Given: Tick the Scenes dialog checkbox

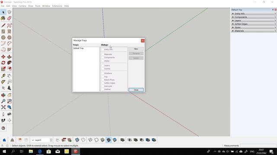Looking at the screenshot, I should pyautogui.click(x=103, y=68).
